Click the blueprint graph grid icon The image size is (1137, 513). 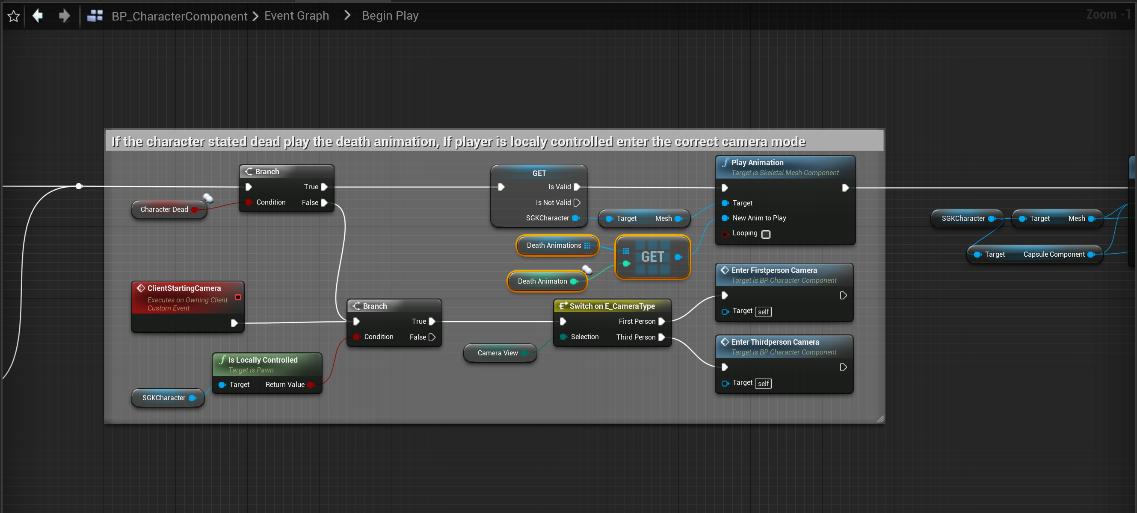click(95, 16)
